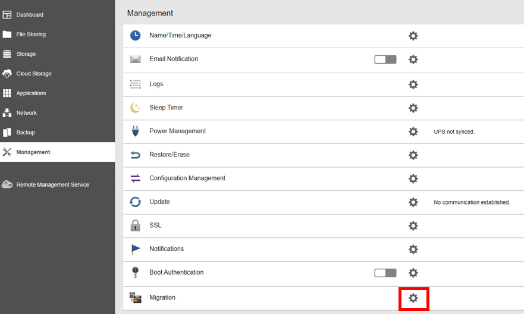Viewport: 524px width, 314px height.
Task: Open SSL settings gear icon
Action: pos(413,226)
